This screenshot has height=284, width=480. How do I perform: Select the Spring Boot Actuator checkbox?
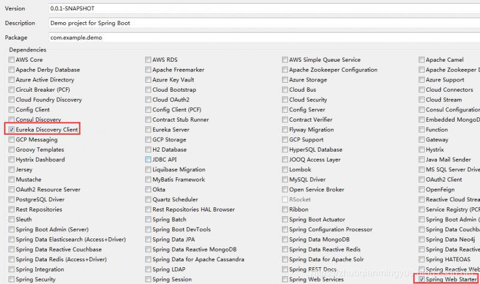tap(285, 219)
